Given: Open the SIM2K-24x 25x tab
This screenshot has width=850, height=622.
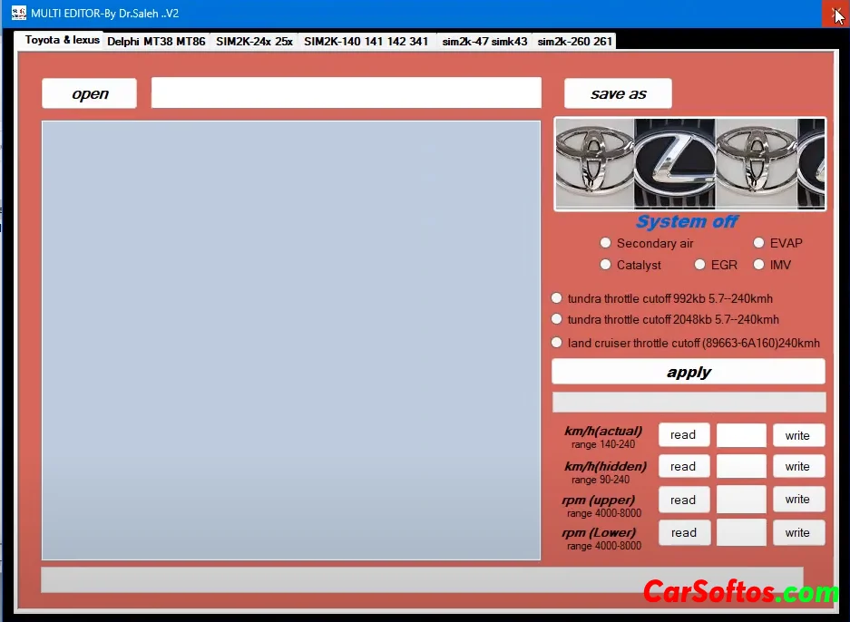Looking at the screenshot, I should tap(254, 42).
